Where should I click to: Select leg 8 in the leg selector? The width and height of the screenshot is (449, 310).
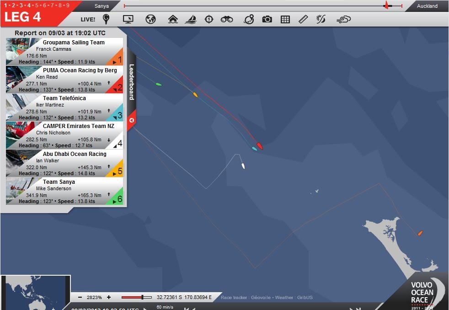(x=60, y=5)
